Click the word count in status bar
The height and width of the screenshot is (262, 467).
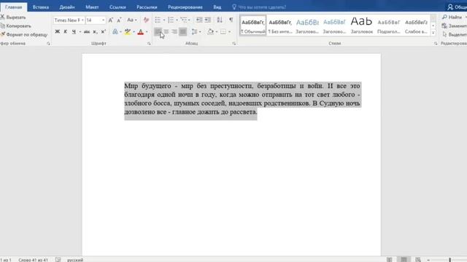[33, 260]
